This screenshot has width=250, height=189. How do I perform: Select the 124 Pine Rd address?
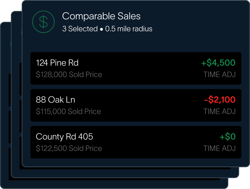pyautogui.click(x=57, y=63)
